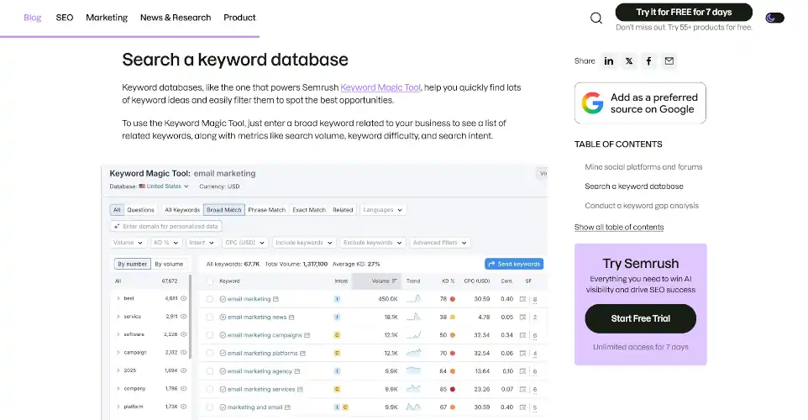The image size is (808, 420).
Task: Click KD red dot for email marketing services
Action: pyautogui.click(x=453, y=389)
